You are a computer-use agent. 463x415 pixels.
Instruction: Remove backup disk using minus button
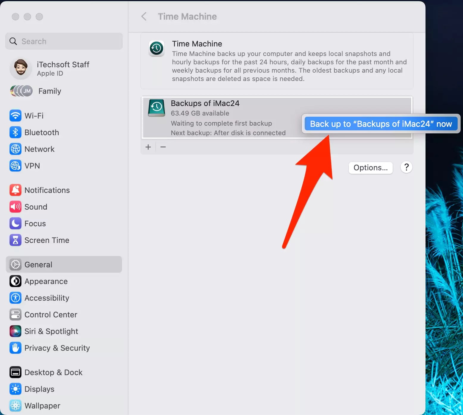163,147
